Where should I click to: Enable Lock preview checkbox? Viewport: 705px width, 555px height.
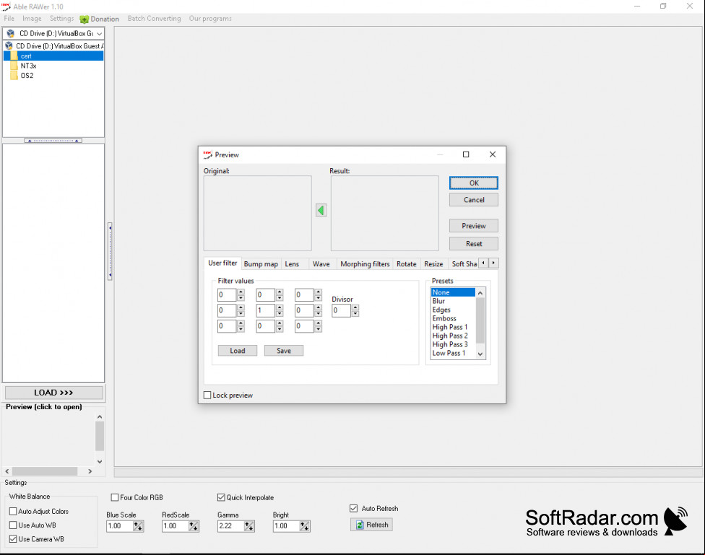coord(207,396)
